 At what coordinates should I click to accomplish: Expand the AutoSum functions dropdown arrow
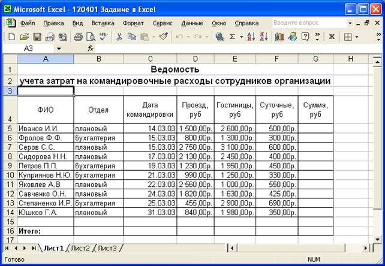tap(241, 37)
